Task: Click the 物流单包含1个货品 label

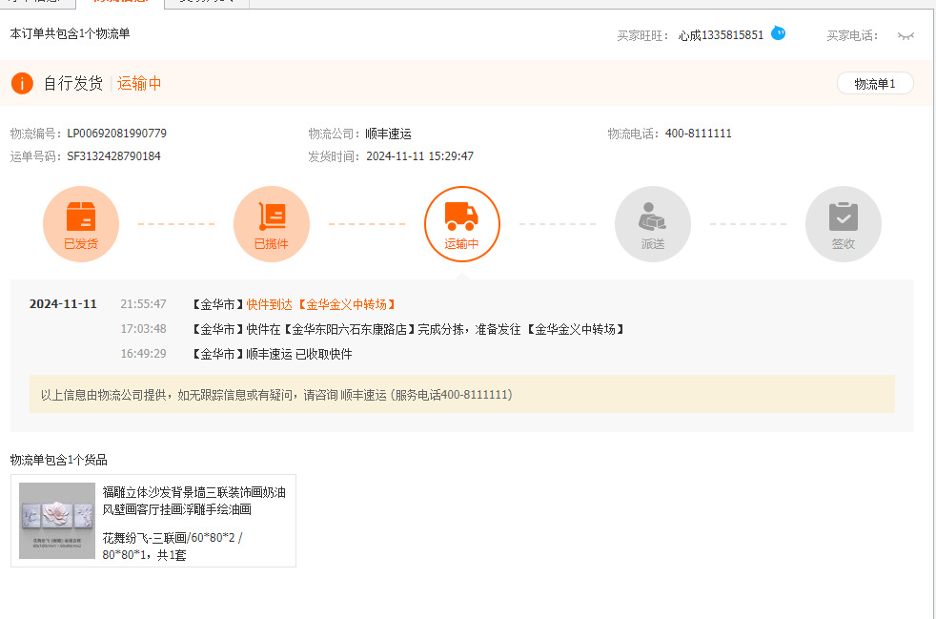Action: pyautogui.click(x=58, y=460)
